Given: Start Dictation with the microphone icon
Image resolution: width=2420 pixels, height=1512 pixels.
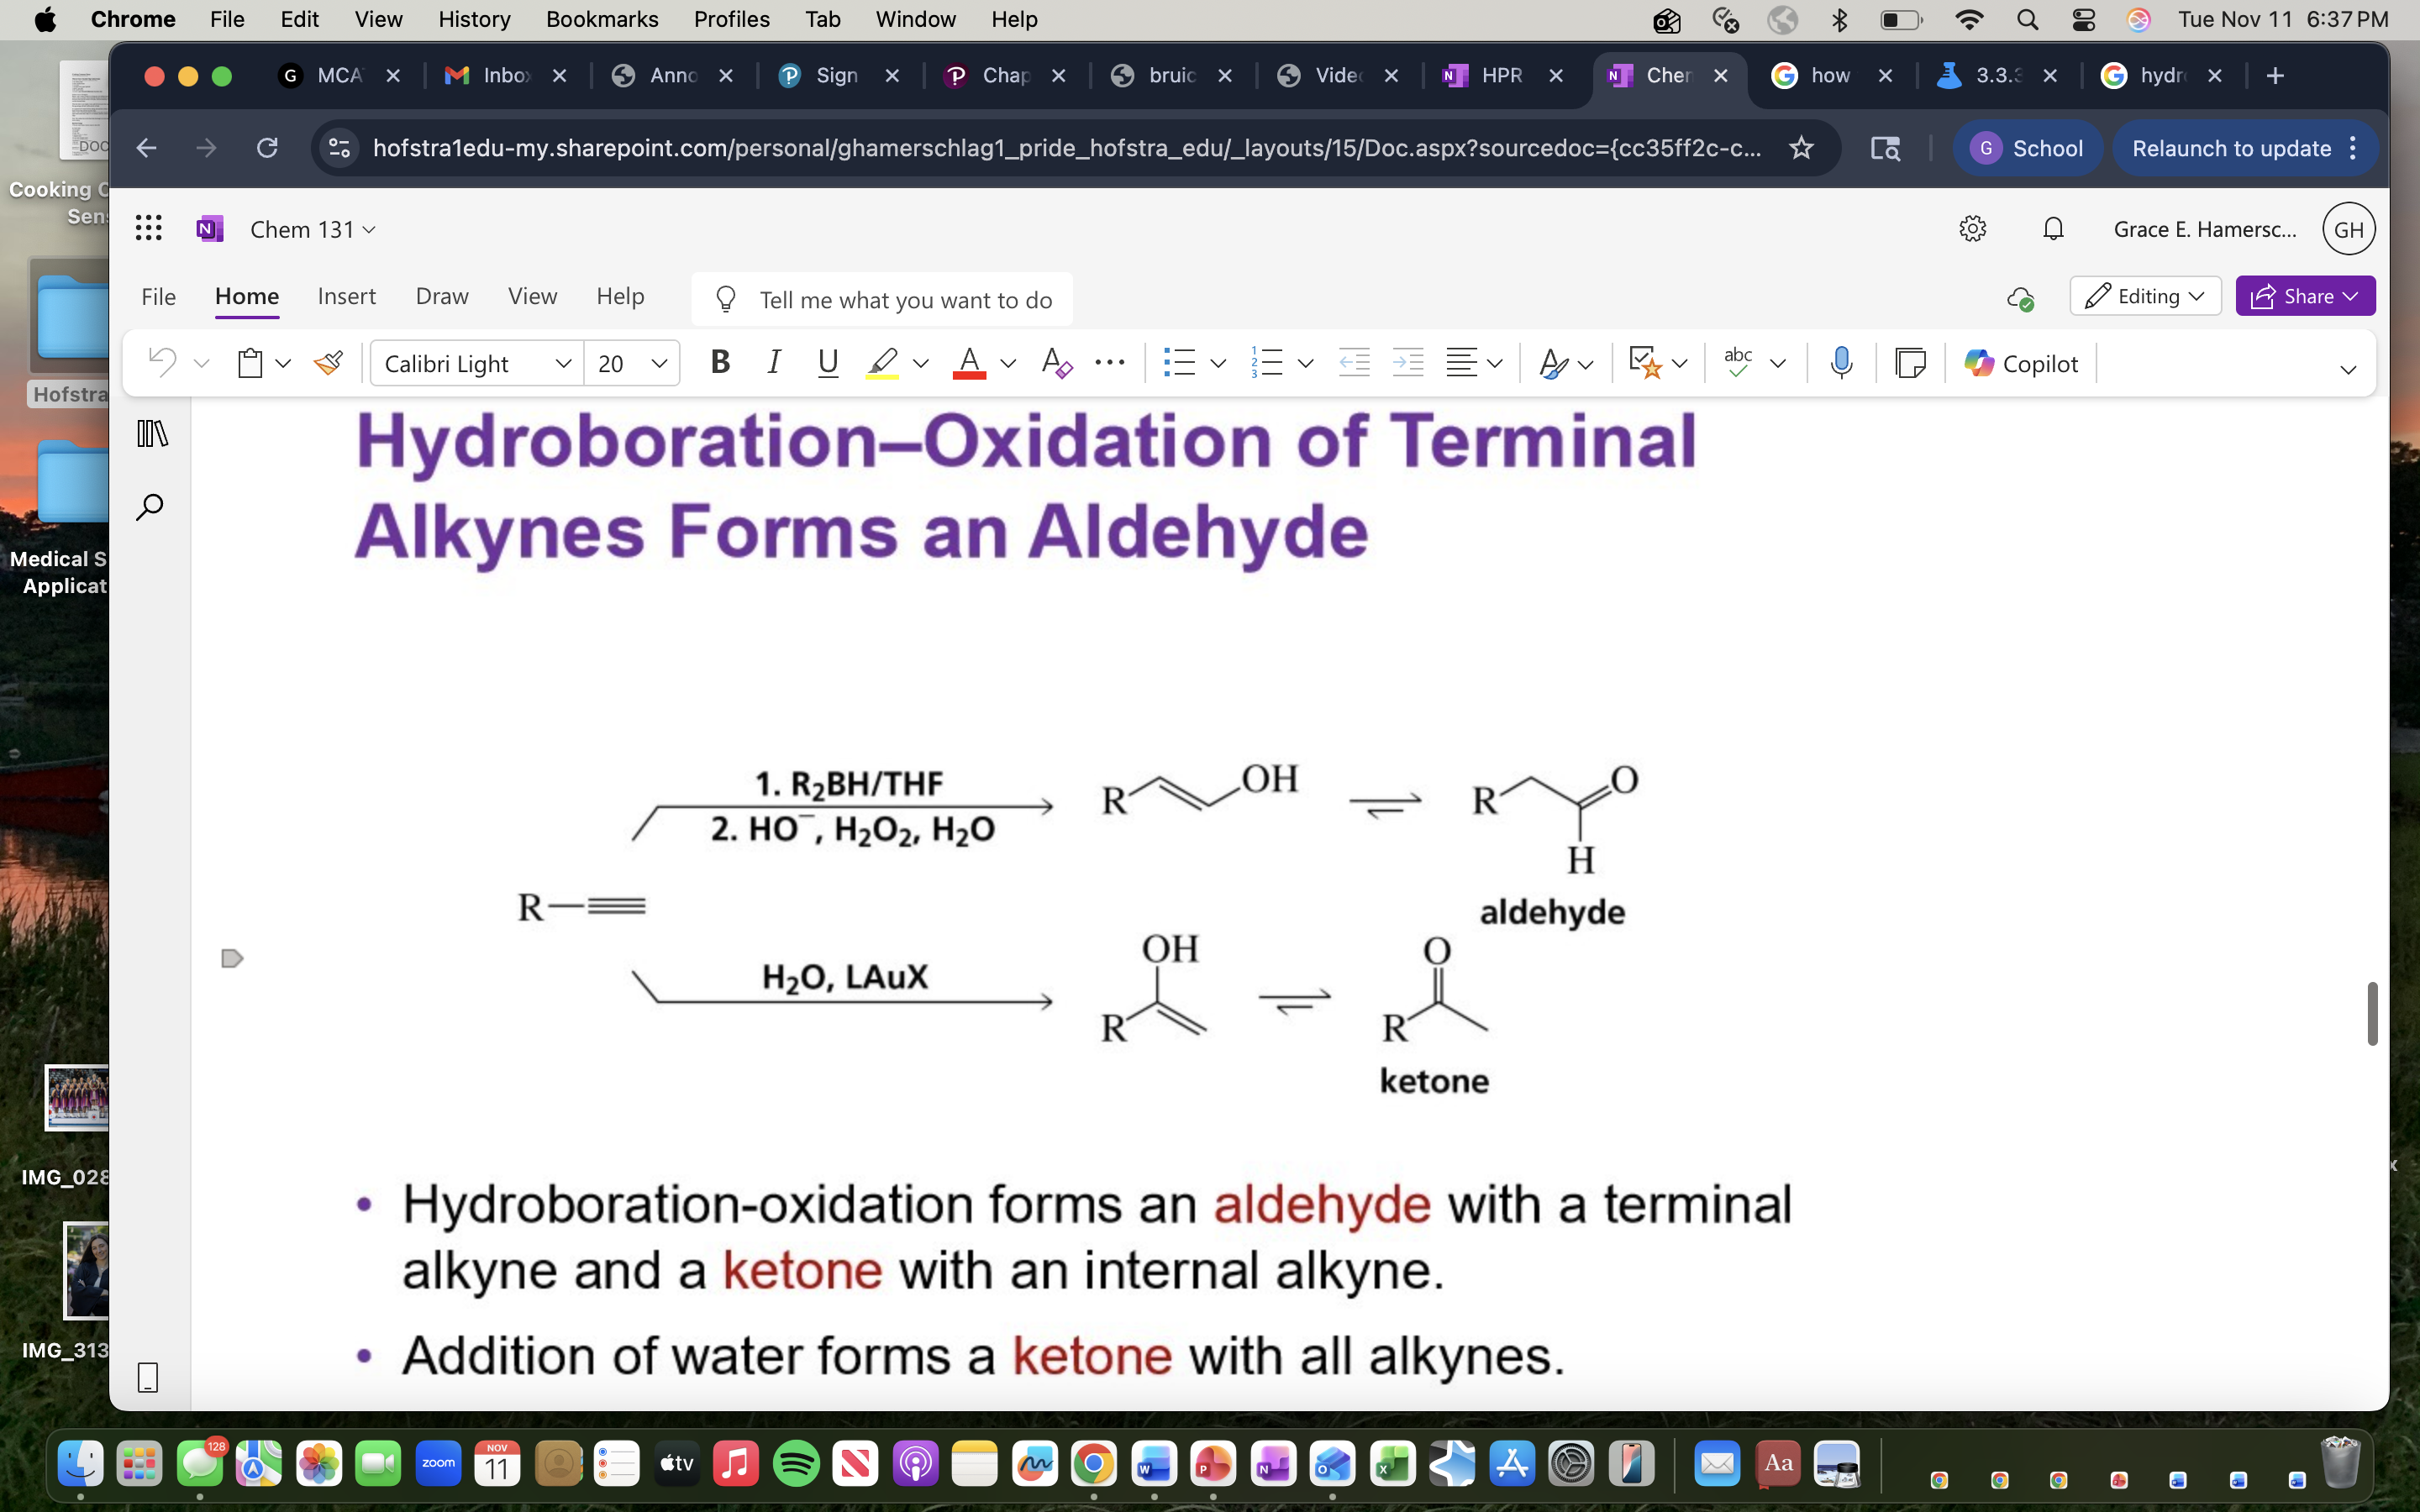Looking at the screenshot, I should pos(1841,363).
